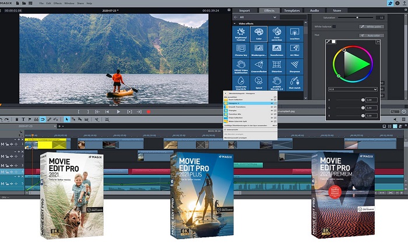
Task: Expand track 2 using its plus button
Action: pos(19,151)
